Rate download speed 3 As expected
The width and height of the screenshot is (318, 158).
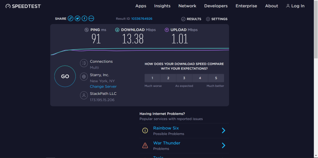tap(184, 78)
